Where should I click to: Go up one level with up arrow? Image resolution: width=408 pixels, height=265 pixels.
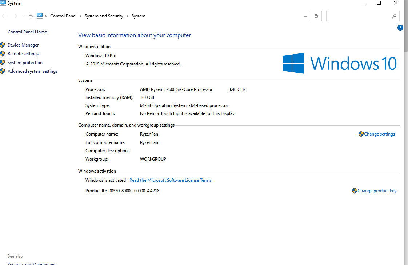coord(31,16)
